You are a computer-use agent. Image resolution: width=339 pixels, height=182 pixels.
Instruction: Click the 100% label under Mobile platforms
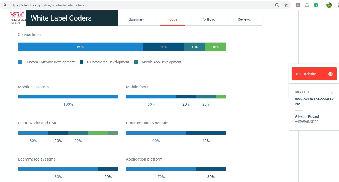pyautogui.click(x=68, y=104)
